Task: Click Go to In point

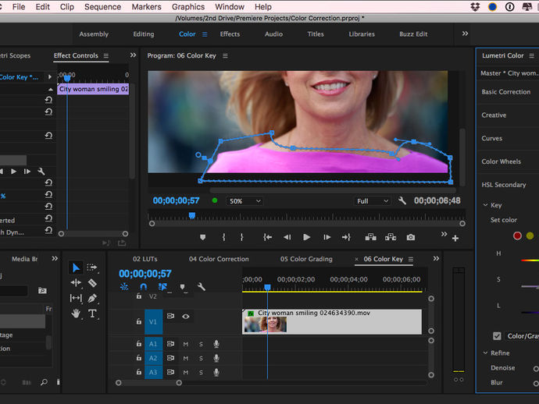Action: coord(267,237)
